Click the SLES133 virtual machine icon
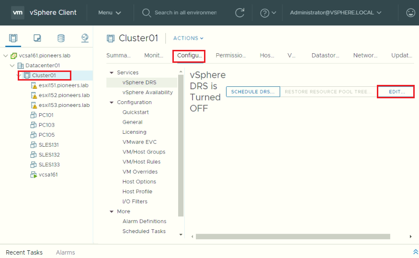Screen dimensions: 419x258 click(x=34, y=164)
